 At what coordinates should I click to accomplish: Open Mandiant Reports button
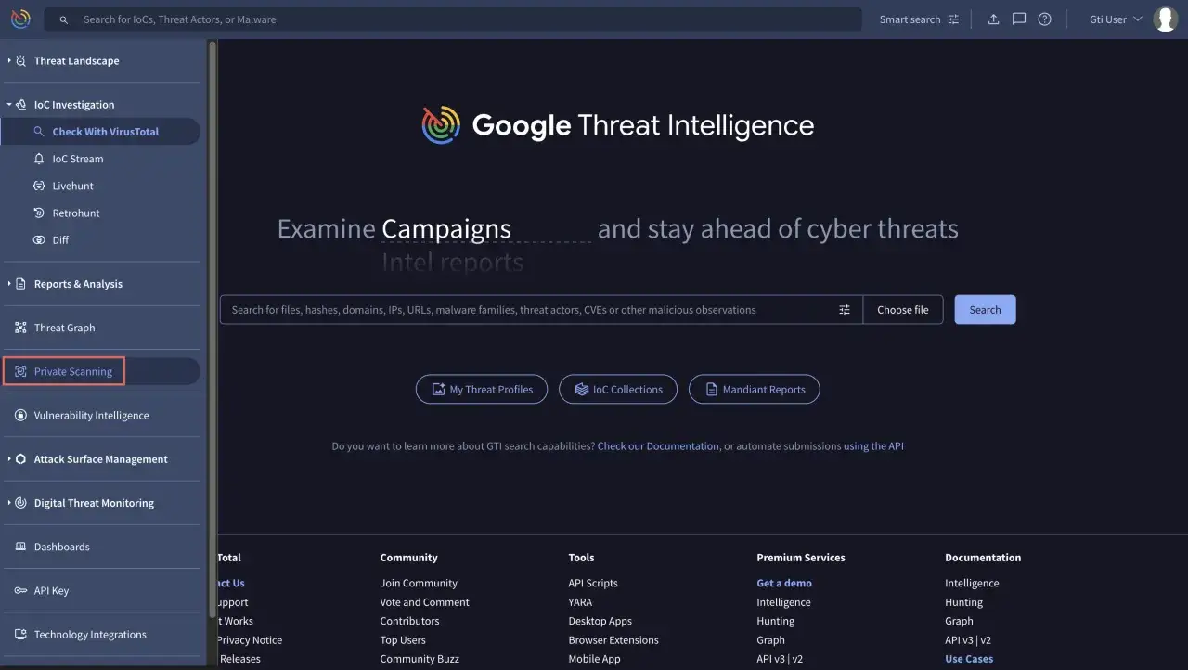(x=754, y=390)
